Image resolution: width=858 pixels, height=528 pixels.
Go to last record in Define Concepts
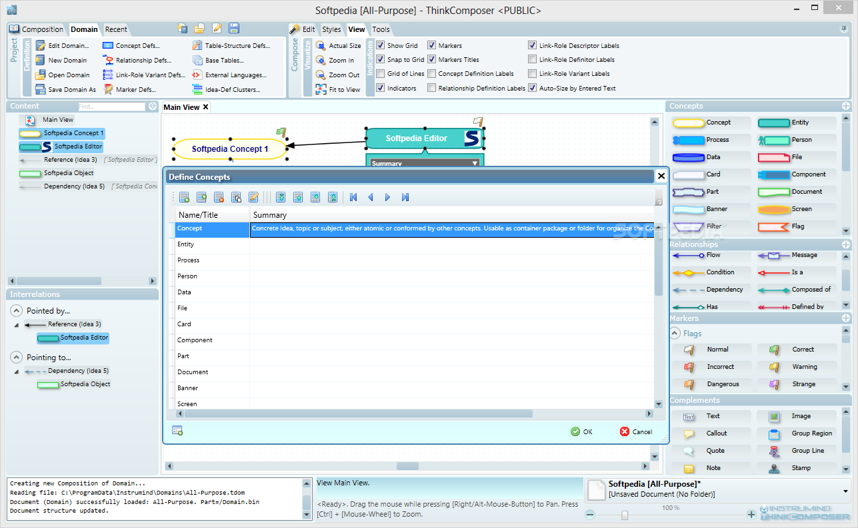coord(405,197)
